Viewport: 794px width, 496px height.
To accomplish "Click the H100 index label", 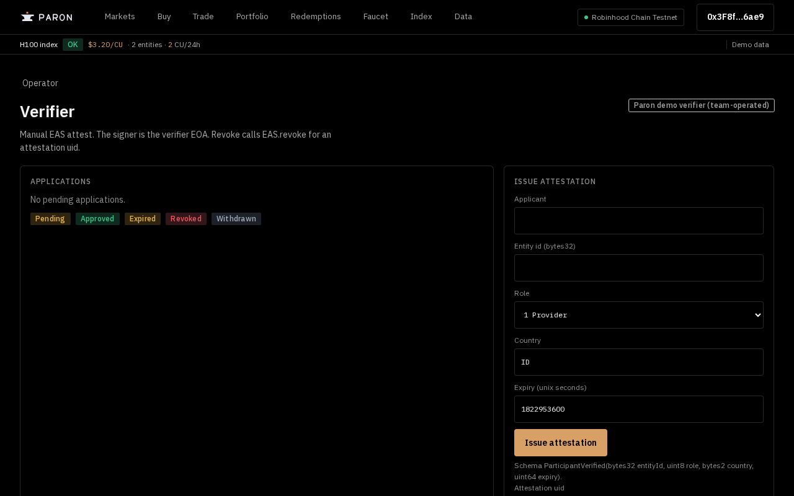I will point(38,45).
